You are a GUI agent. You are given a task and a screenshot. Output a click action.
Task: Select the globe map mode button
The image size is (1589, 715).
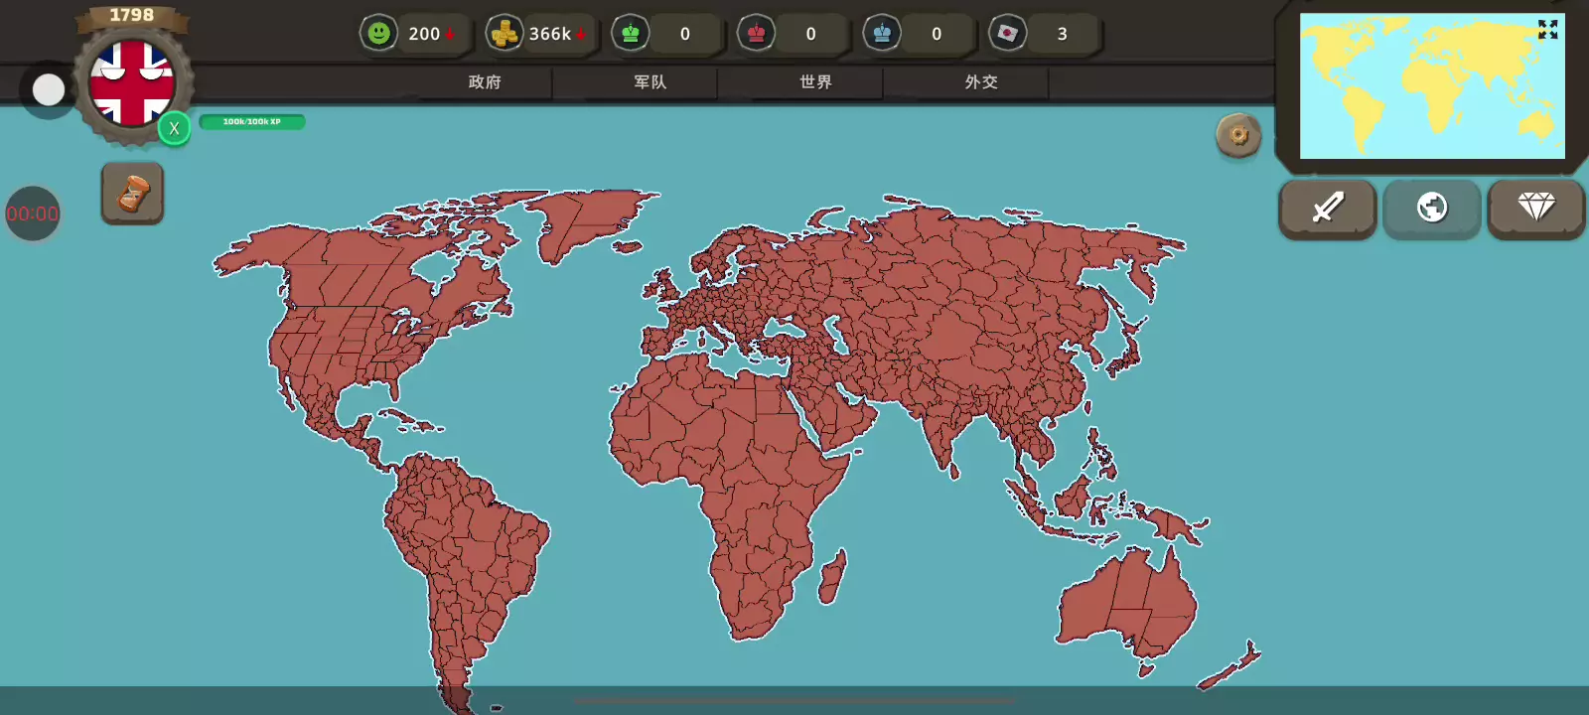point(1432,209)
